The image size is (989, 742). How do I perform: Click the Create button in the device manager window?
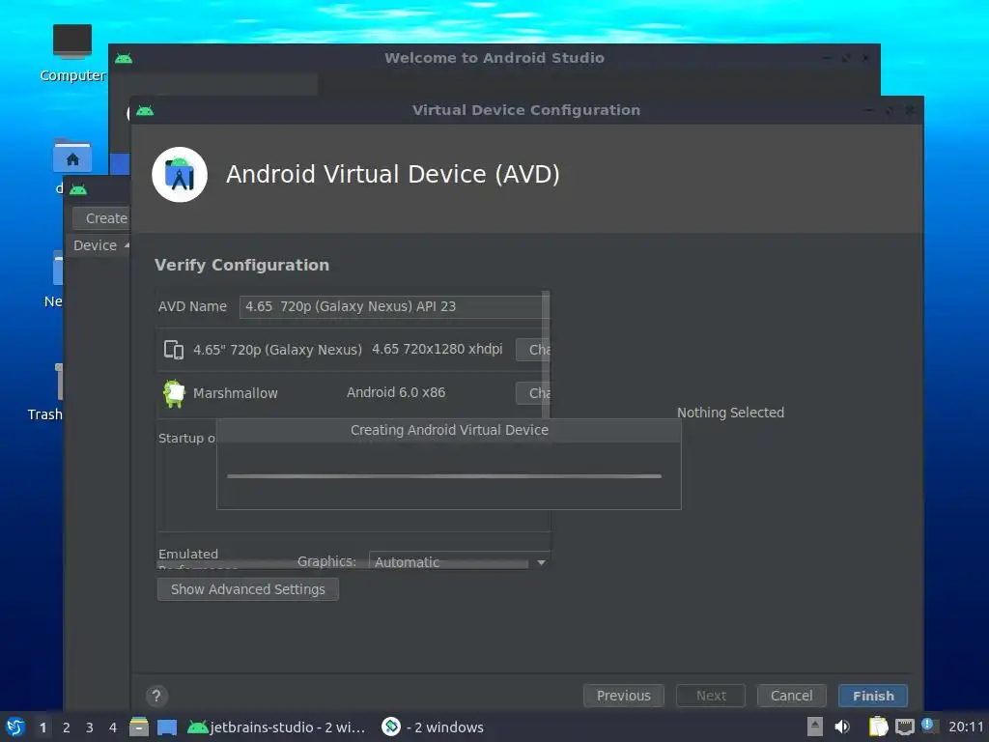tap(100, 218)
